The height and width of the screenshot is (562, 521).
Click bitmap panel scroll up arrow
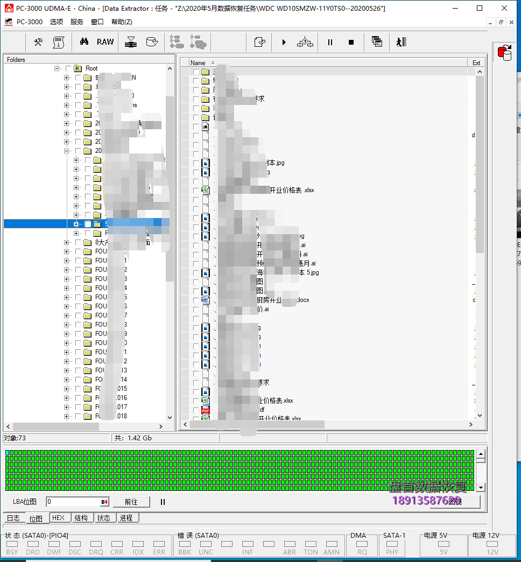[x=481, y=454]
